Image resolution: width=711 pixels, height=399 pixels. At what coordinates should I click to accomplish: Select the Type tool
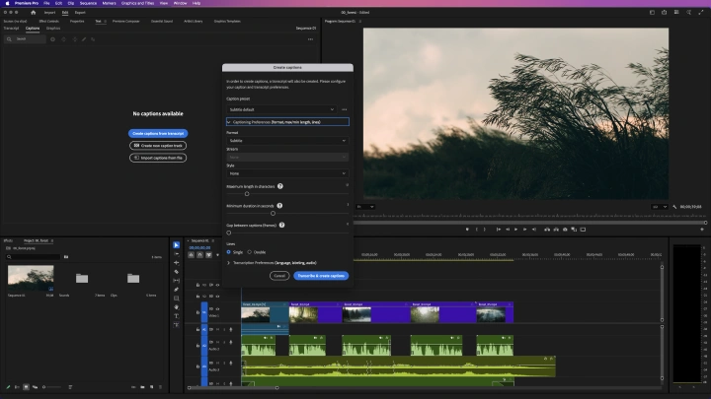177,316
